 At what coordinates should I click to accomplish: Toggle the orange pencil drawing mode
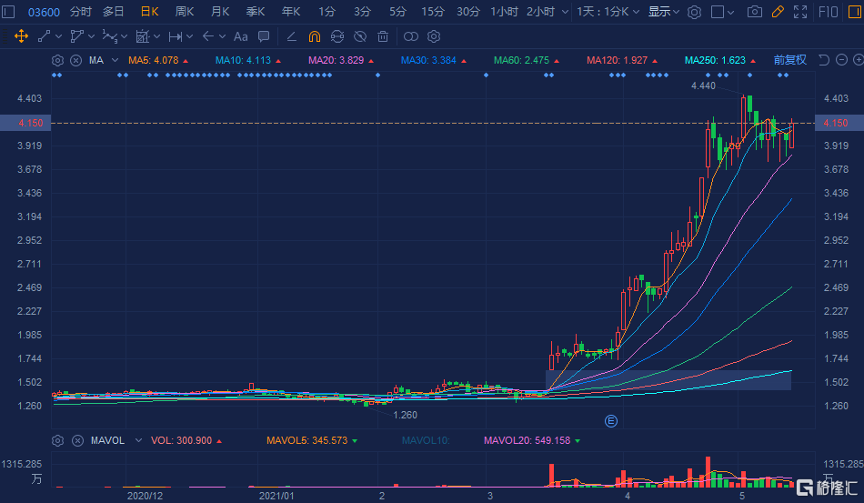tap(777, 12)
